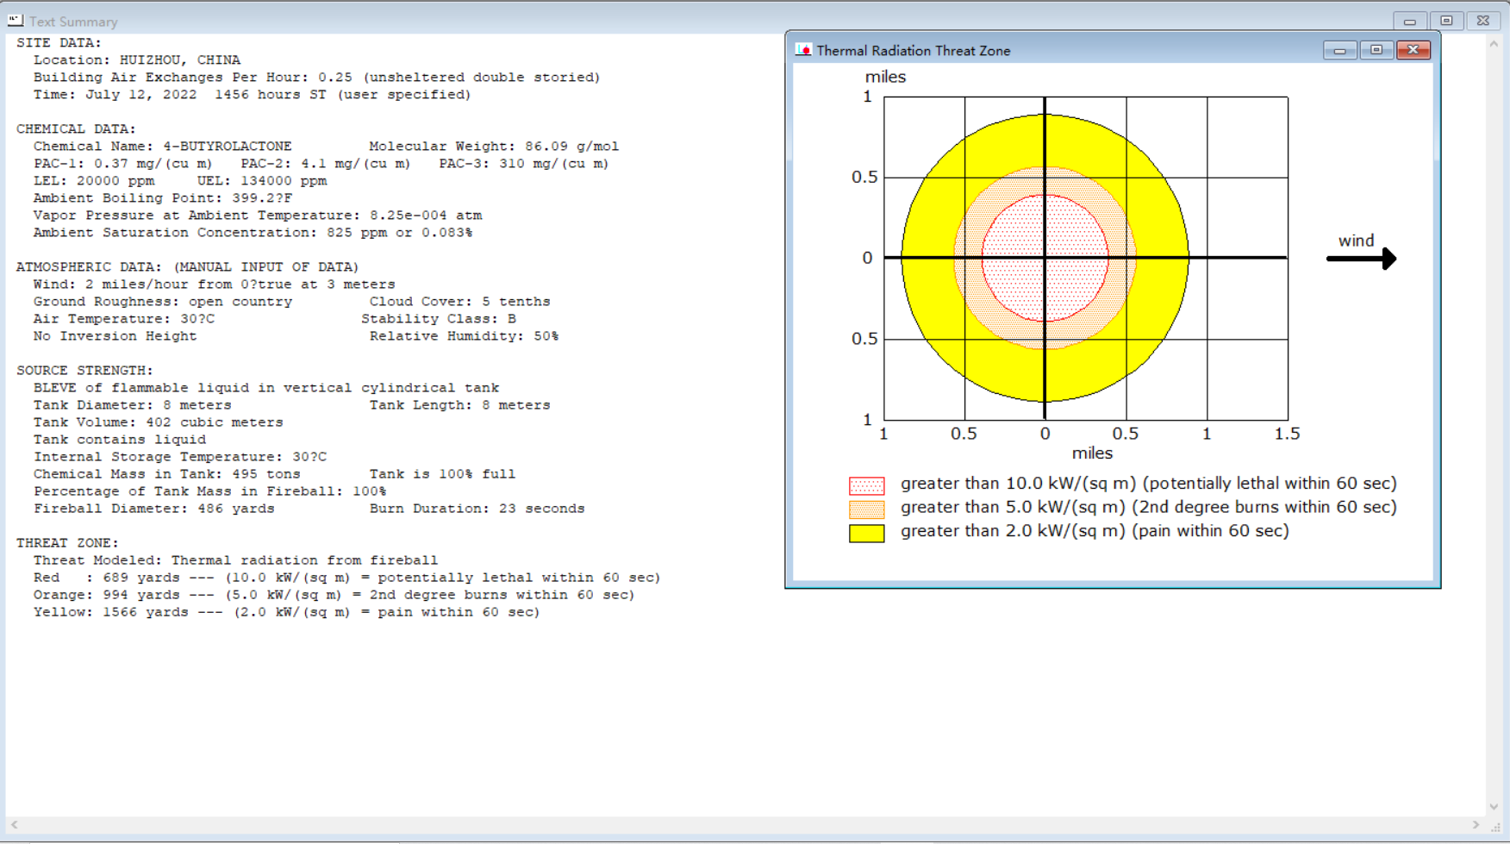Click the "CHEMICAL DATA:" heading
This screenshot has height=844, width=1510.
click(x=76, y=129)
